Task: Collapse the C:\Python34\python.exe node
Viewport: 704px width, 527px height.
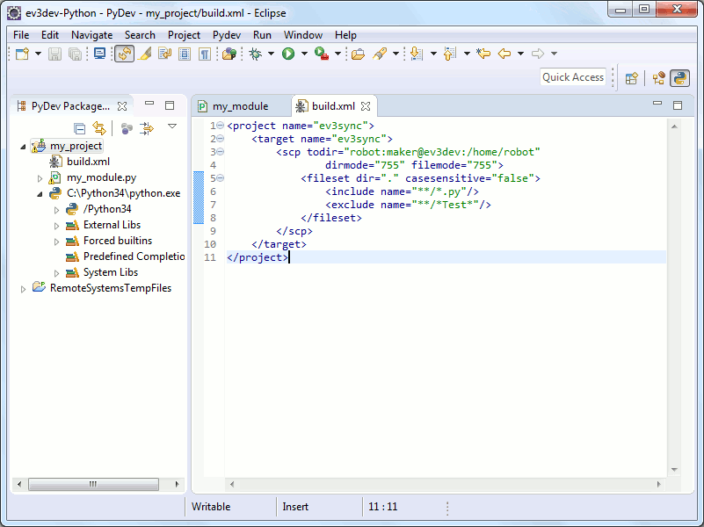Action: coord(40,194)
